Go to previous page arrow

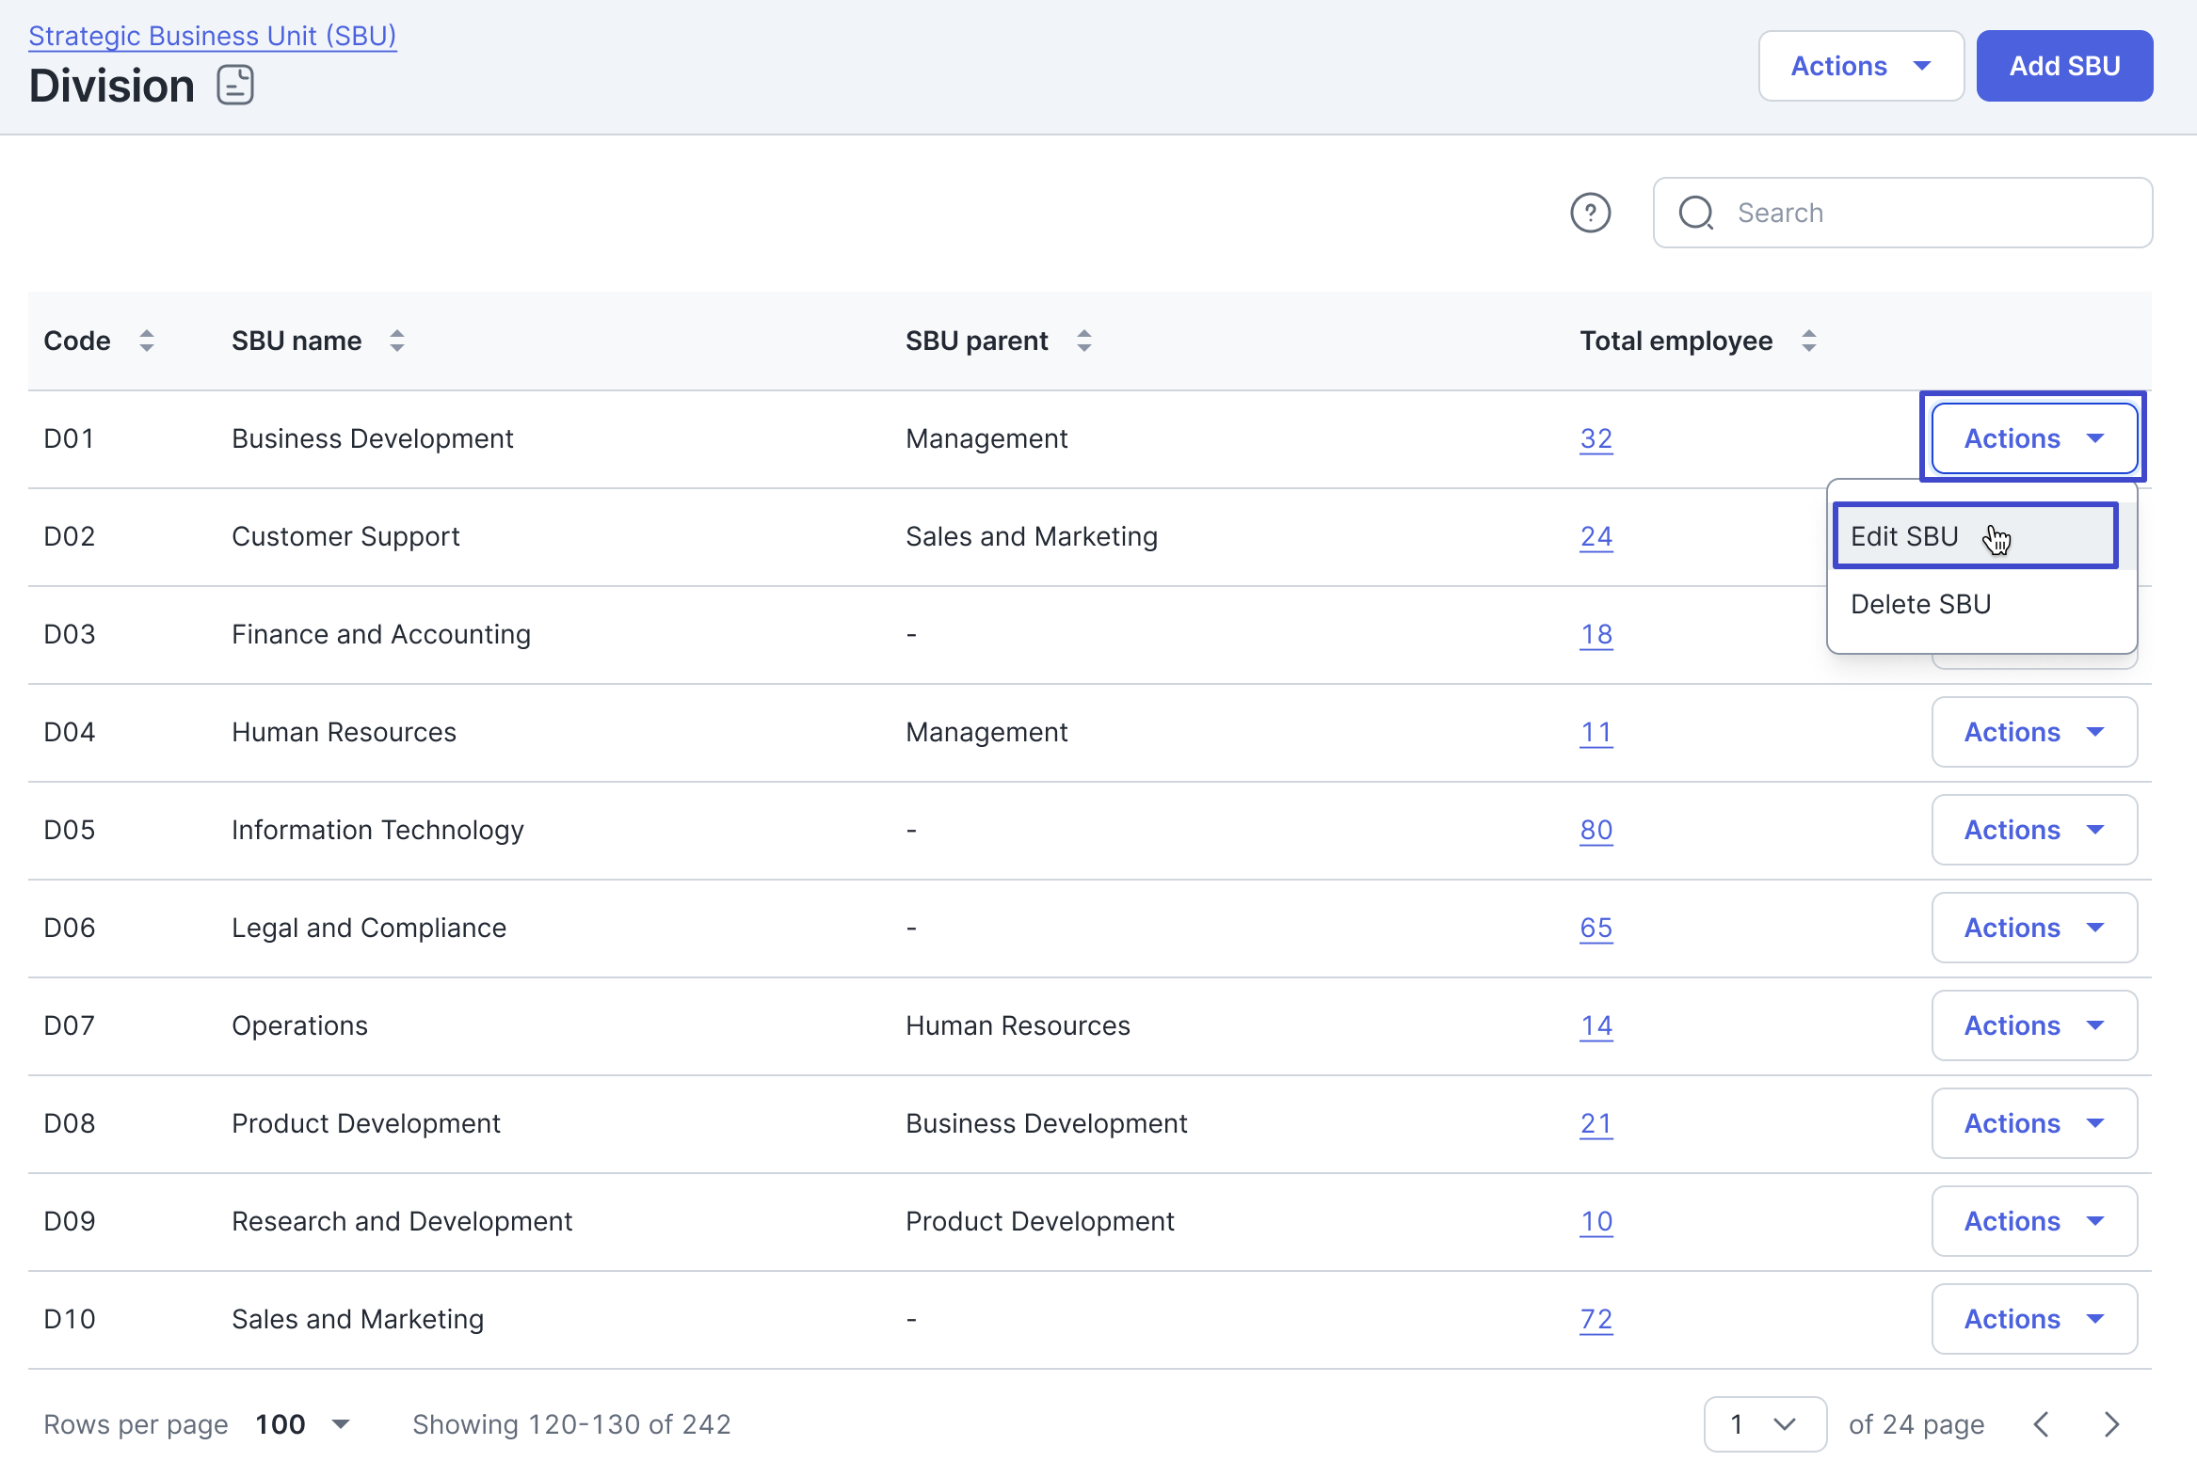point(2041,1424)
